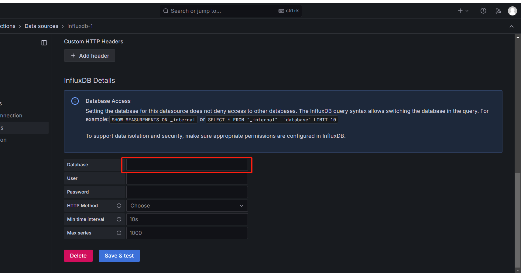Screen dimensions: 521x273
Task: Click the Save & test button
Action: click(x=119, y=256)
